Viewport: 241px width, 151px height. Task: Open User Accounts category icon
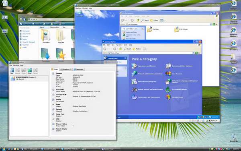168,74
